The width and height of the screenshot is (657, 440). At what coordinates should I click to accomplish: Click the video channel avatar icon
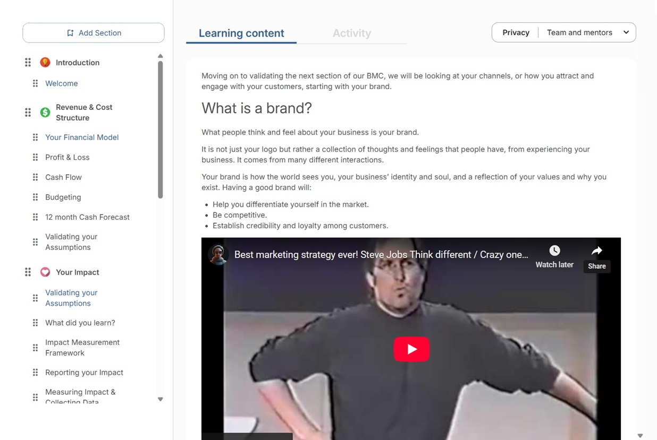pos(218,255)
